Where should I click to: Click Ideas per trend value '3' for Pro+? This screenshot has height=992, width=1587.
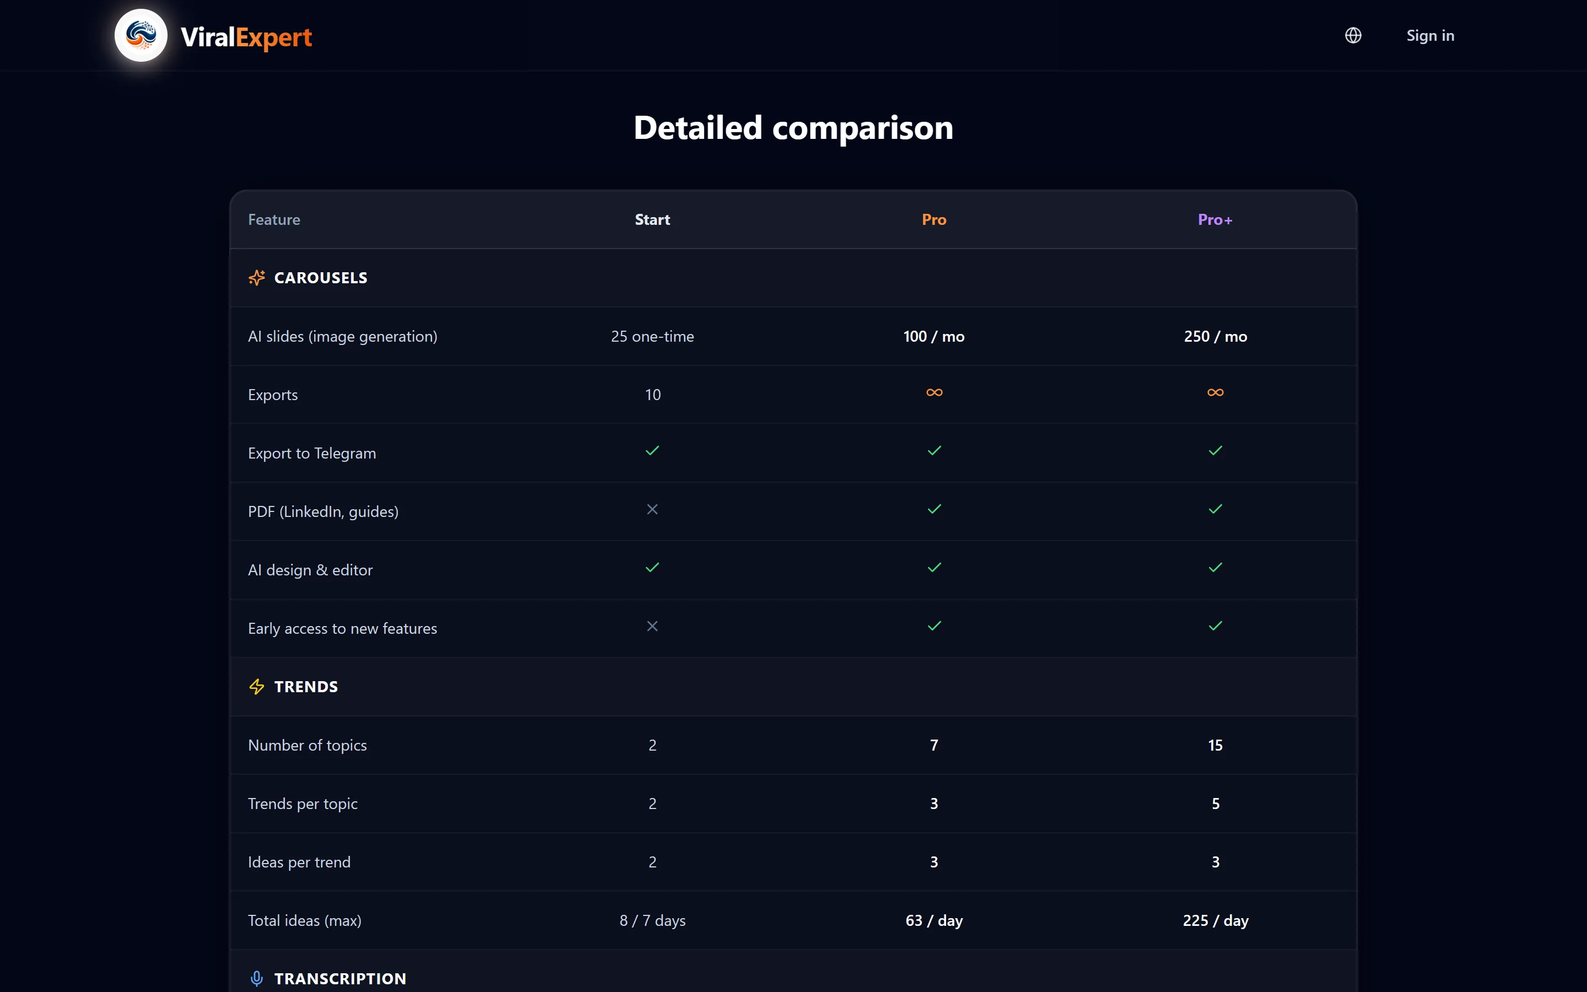pyautogui.click(x=1215, y=862)
